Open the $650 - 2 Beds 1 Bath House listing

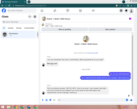[x=54, y=26]
